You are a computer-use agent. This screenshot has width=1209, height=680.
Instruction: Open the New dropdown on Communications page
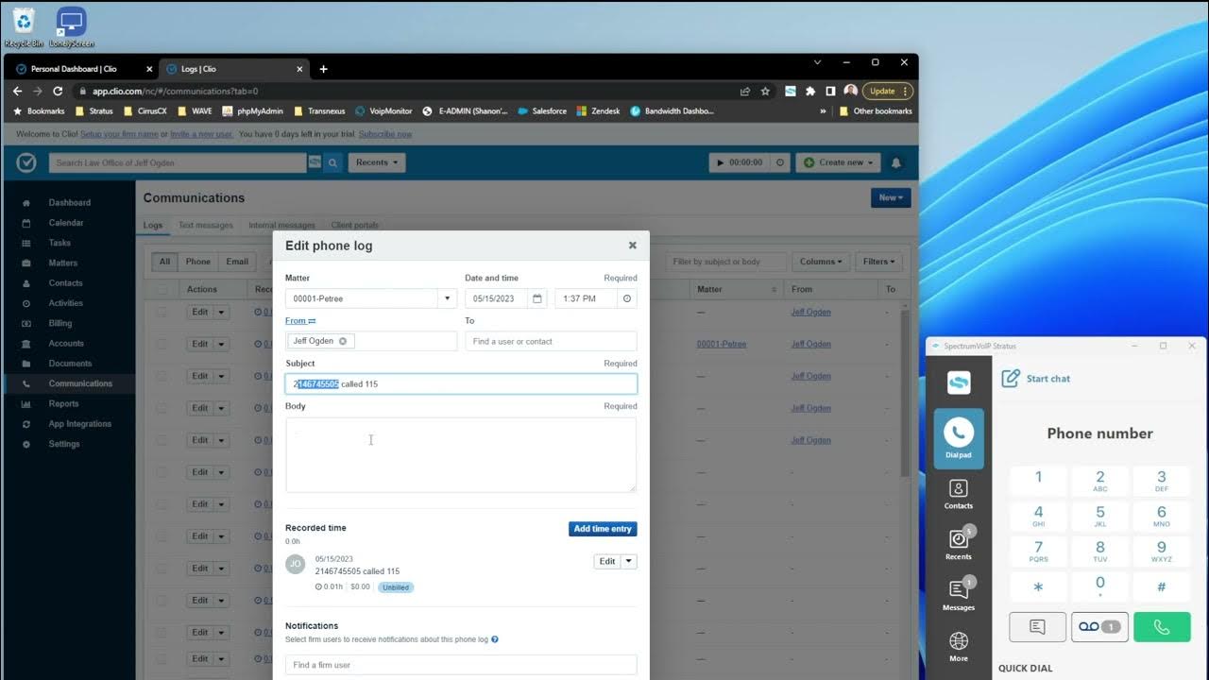coord(891,197)
